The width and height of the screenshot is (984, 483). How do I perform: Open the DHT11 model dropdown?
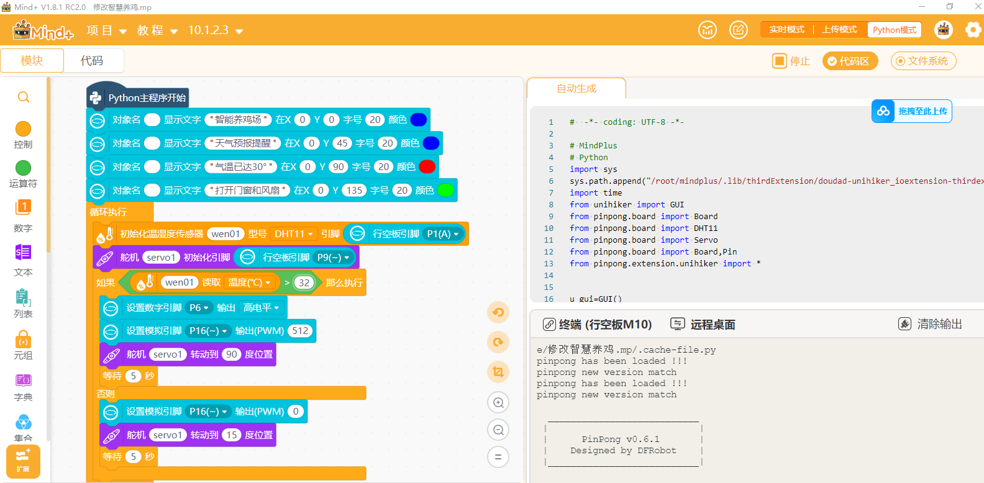pos(294,233)
